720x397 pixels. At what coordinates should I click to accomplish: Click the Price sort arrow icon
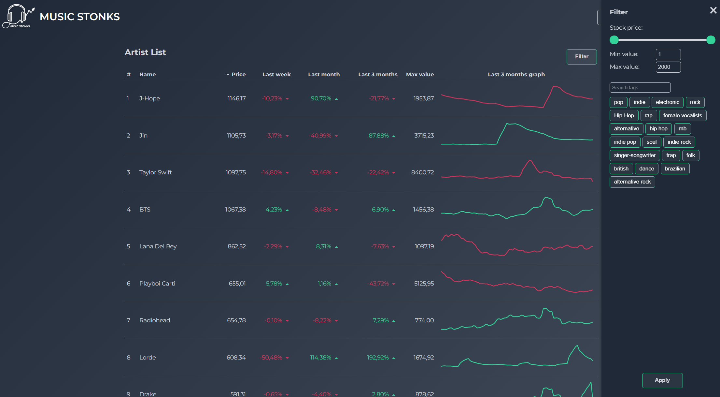tap(228, 75)
